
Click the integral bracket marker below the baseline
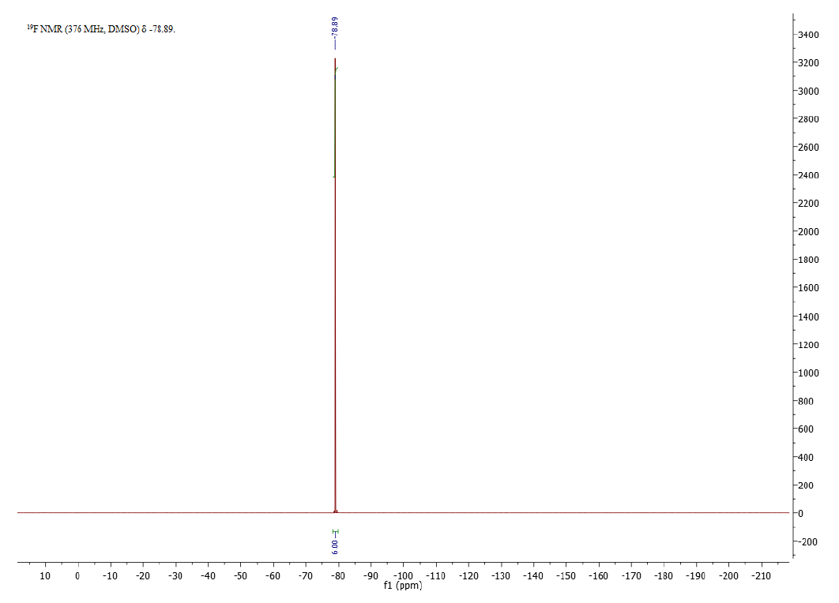point(335,532)
